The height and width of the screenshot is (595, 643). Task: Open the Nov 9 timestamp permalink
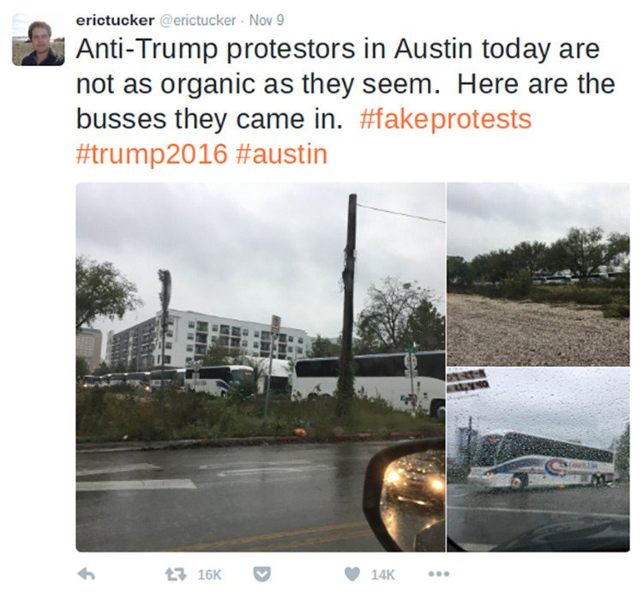pyautogui.click(x=267, y=20)
